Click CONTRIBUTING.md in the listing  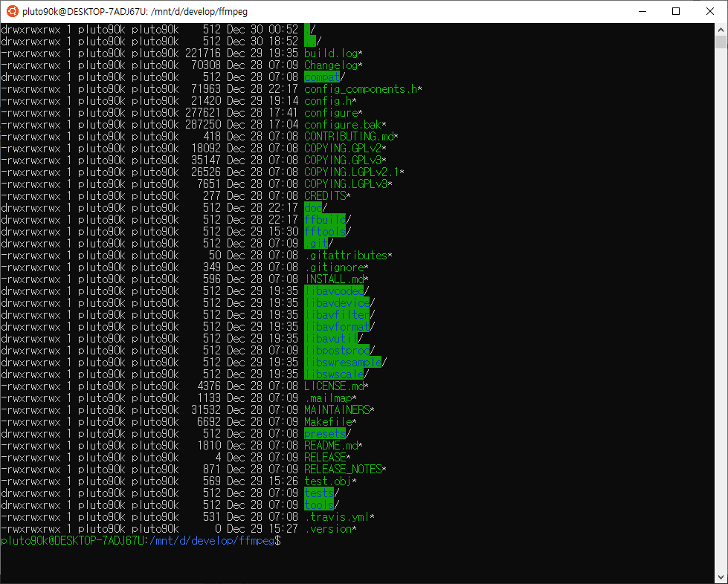pos(349,137)
